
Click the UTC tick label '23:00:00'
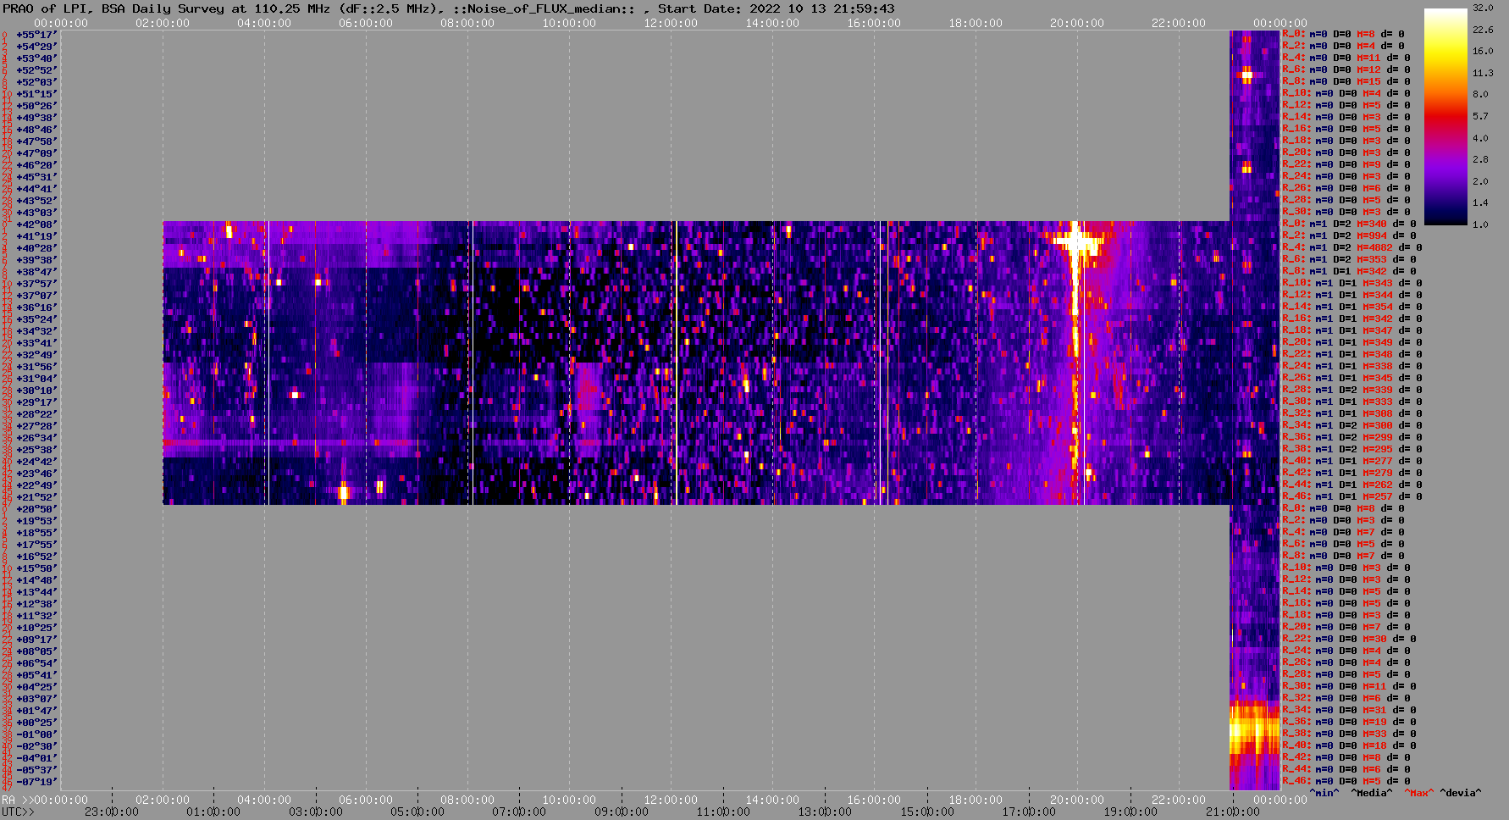[x=112, y=812]
